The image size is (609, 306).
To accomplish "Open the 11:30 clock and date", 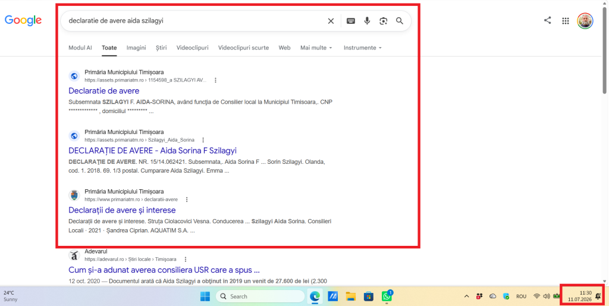I will pos(580,296).
